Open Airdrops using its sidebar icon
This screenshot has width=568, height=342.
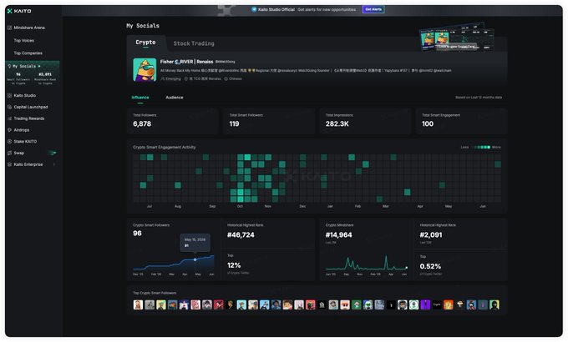pos(10,130)
